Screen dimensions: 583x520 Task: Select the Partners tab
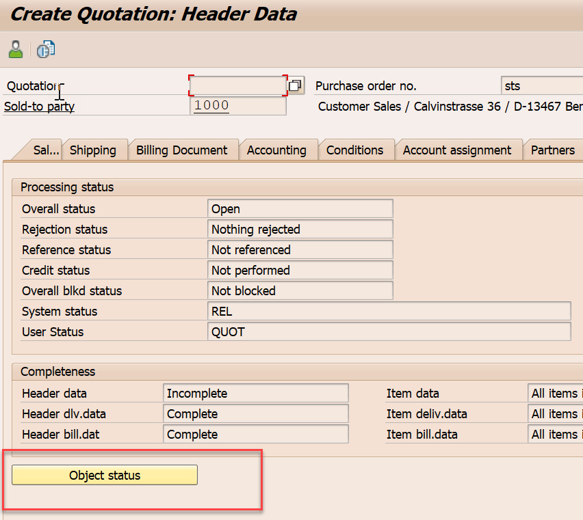point(552,150)
